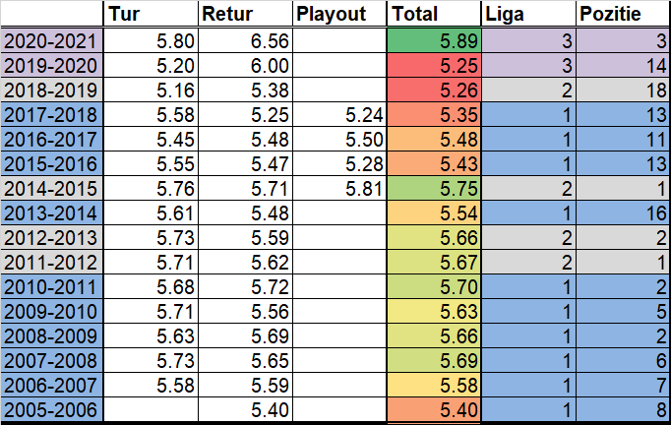This screenshot has height=425, width=671.
Task: Click the Playout value 5.24
Action: [x=339, y=115]
